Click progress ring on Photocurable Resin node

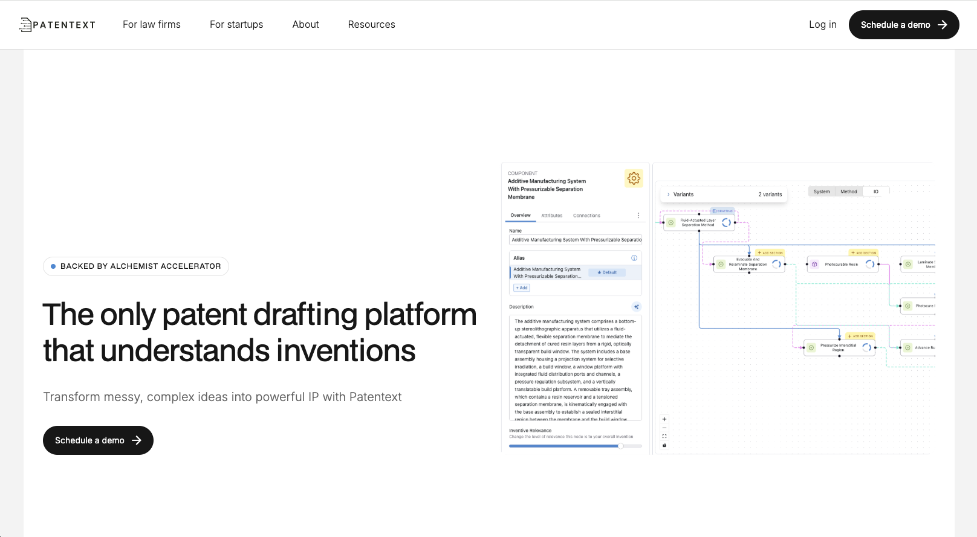[x=870, y=264]
